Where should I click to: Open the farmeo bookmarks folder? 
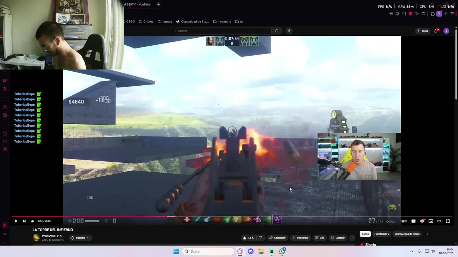click(165, 21)
